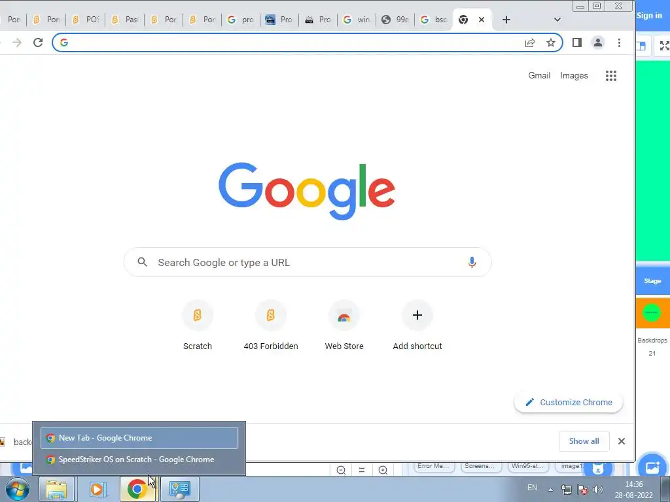This screenshot has height=502, width=670.
Task: Select the 'Win95-st...' sprite in Scratch
Action: 527,467
